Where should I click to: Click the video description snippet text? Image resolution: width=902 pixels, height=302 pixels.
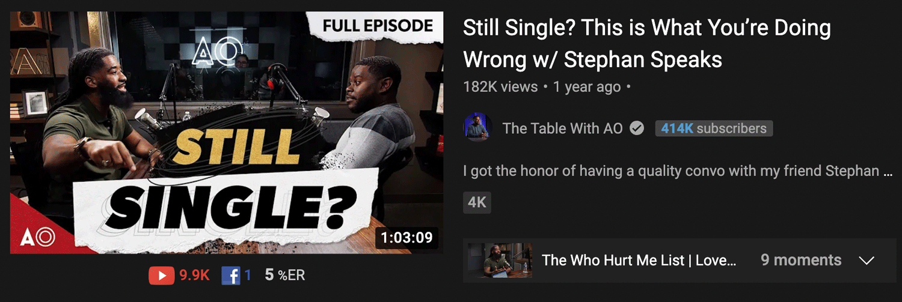pyautogui.click(x=678, y=171)
